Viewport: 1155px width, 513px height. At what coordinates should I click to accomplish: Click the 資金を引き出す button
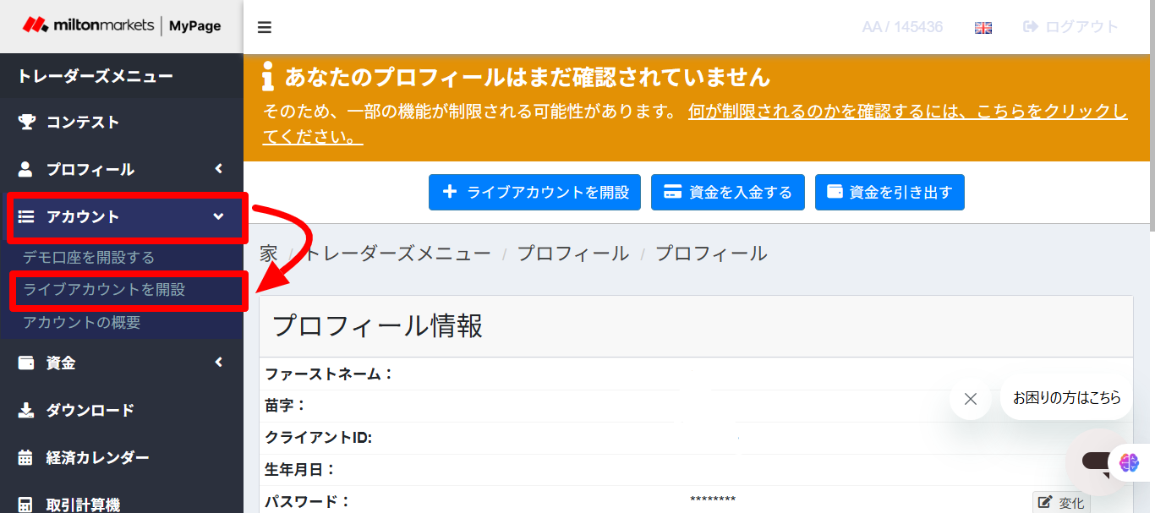click(889, 192)
